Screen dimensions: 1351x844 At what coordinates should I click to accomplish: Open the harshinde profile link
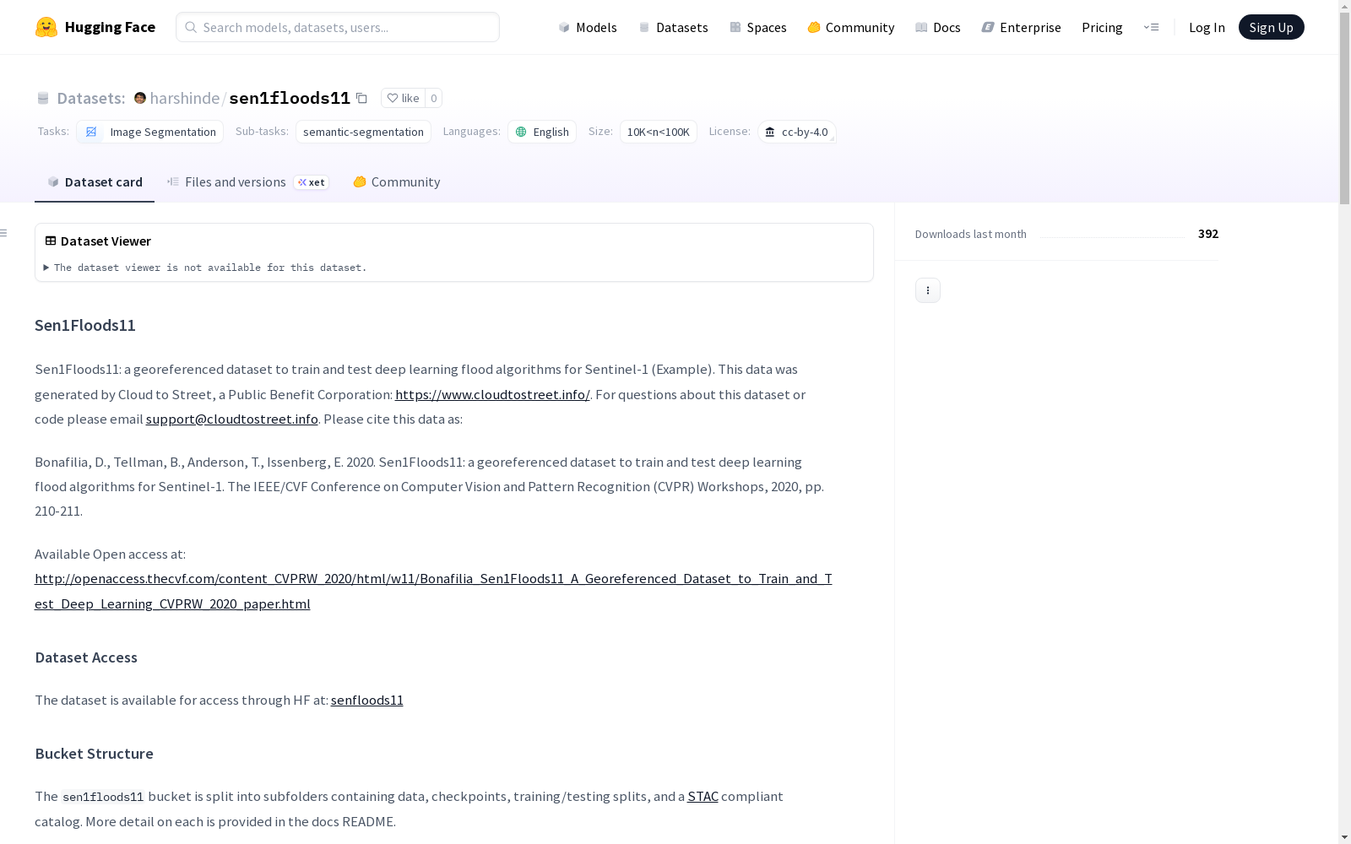(185, 98)
